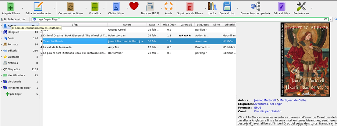337x126 pixels.
Task: Click the Macmillan editorial cell
Action: coord(229,35)
